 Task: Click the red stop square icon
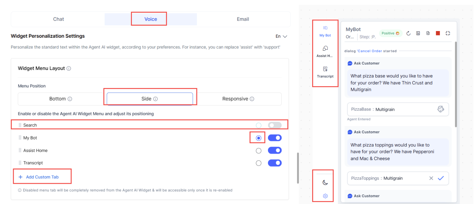coord(438,33)
